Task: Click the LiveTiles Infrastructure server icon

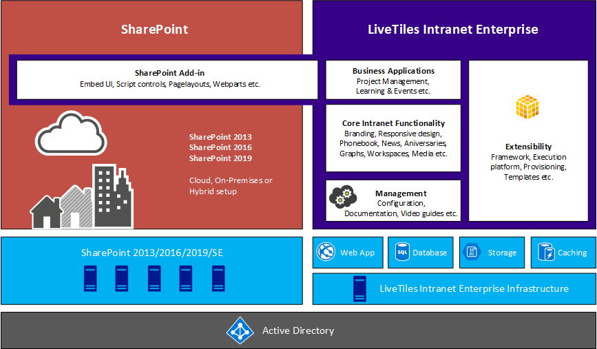Action: 360,288
